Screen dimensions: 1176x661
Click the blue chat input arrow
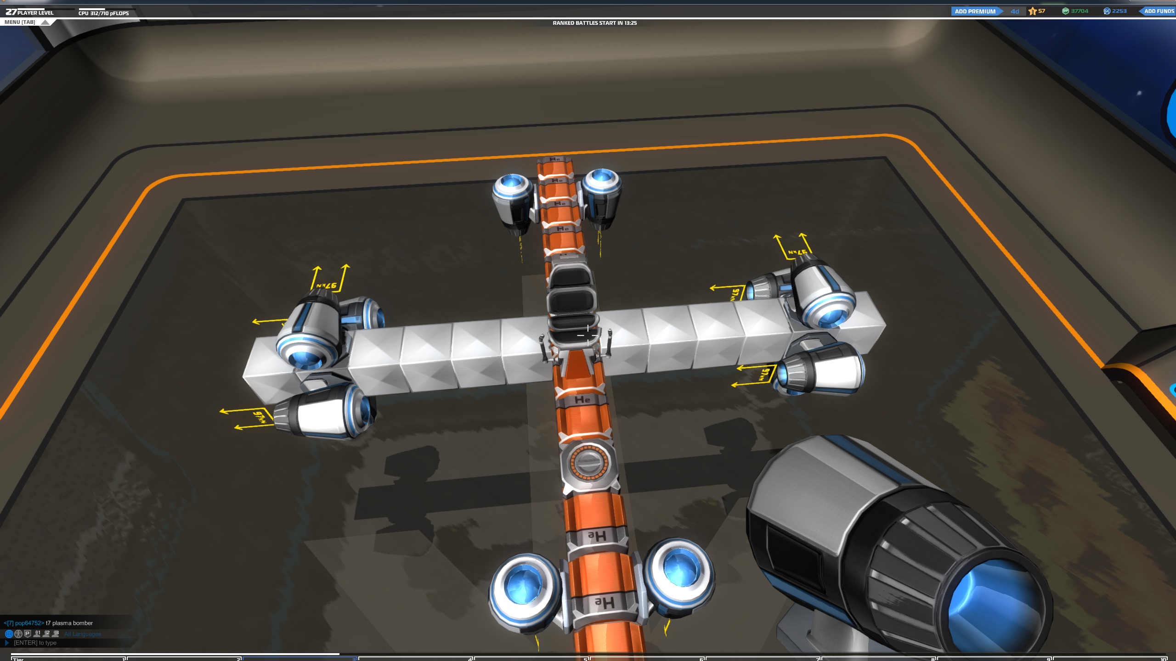click(7, 643)
